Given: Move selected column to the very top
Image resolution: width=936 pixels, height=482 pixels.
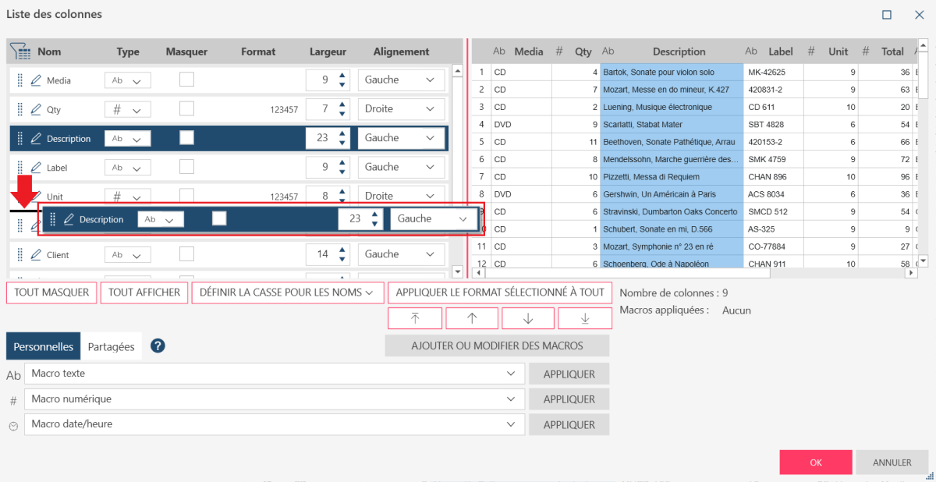Looking at the screenshot, I should [x=415, y=318].
